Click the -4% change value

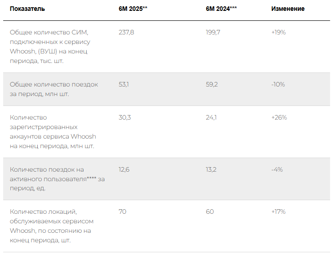point(277,169)
